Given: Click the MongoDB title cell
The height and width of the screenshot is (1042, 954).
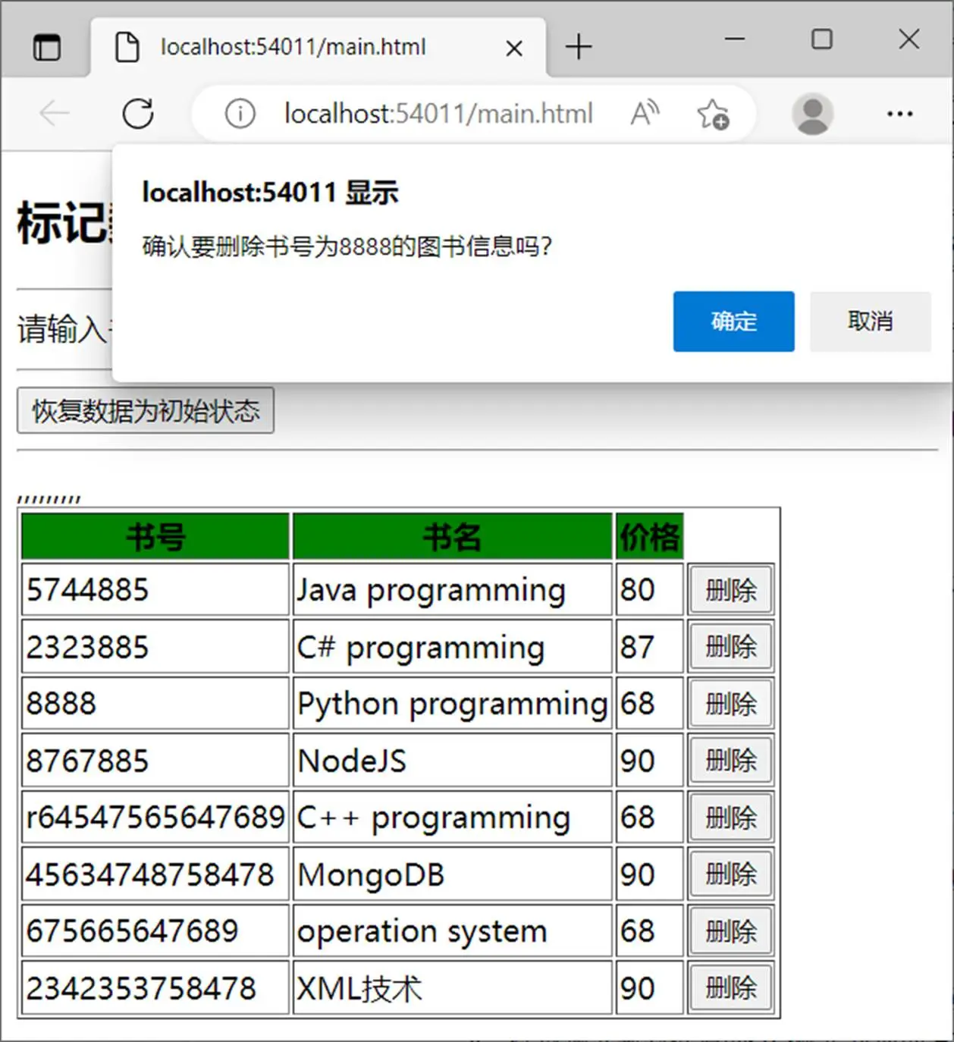Looking at the screenshot, I should [x=452, y=874].
